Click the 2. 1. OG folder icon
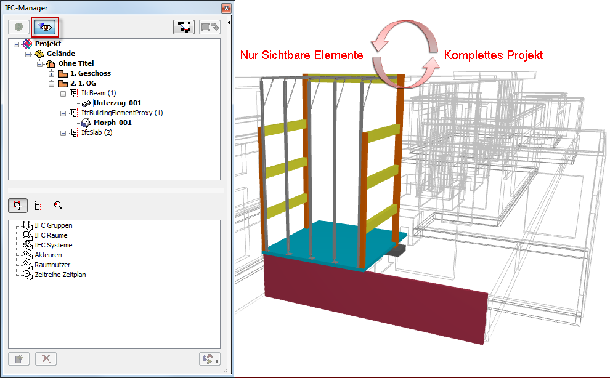This screenshot has width=610, height=378. (x=63, y=83)
